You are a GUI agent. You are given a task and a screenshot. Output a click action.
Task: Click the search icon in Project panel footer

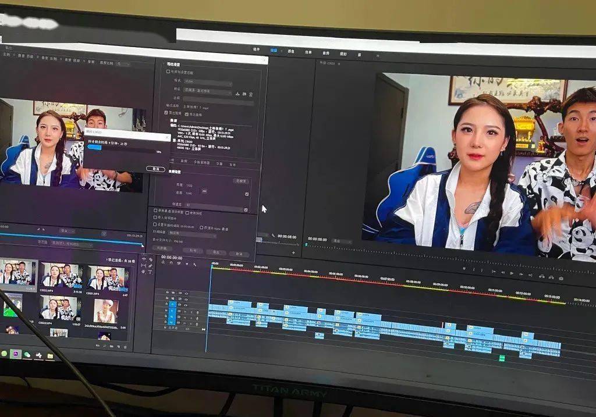pyautogui.click(x=105, y=346)
